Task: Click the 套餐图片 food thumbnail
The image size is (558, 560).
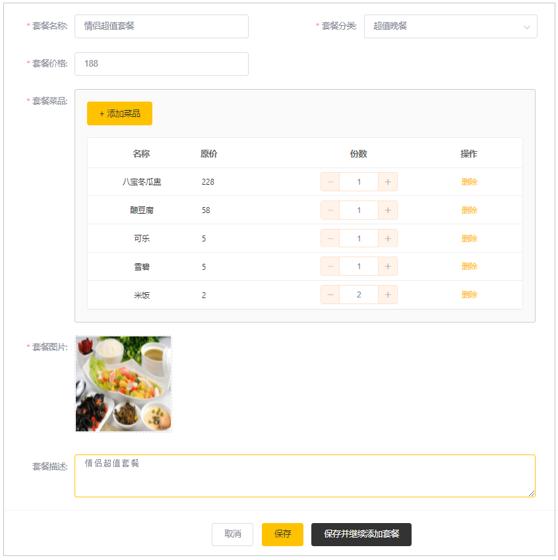Action: click(x=123, y=384)
